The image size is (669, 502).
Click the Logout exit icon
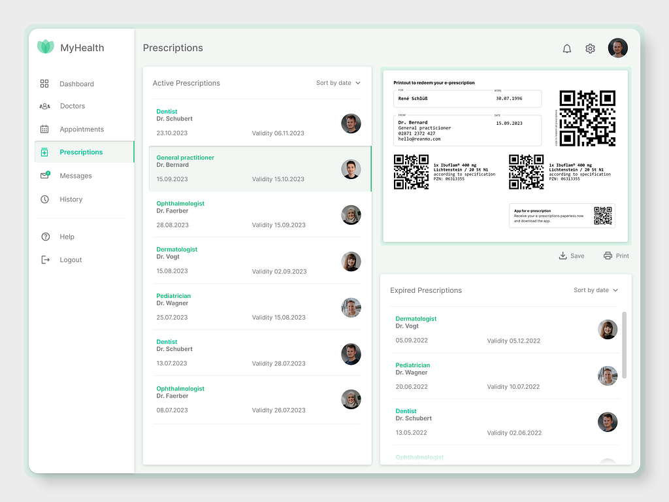click(45, 259)
